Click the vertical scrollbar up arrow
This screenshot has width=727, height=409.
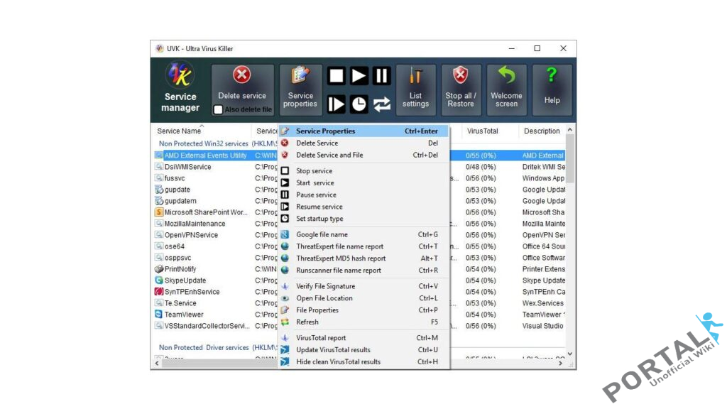(570, 131)
